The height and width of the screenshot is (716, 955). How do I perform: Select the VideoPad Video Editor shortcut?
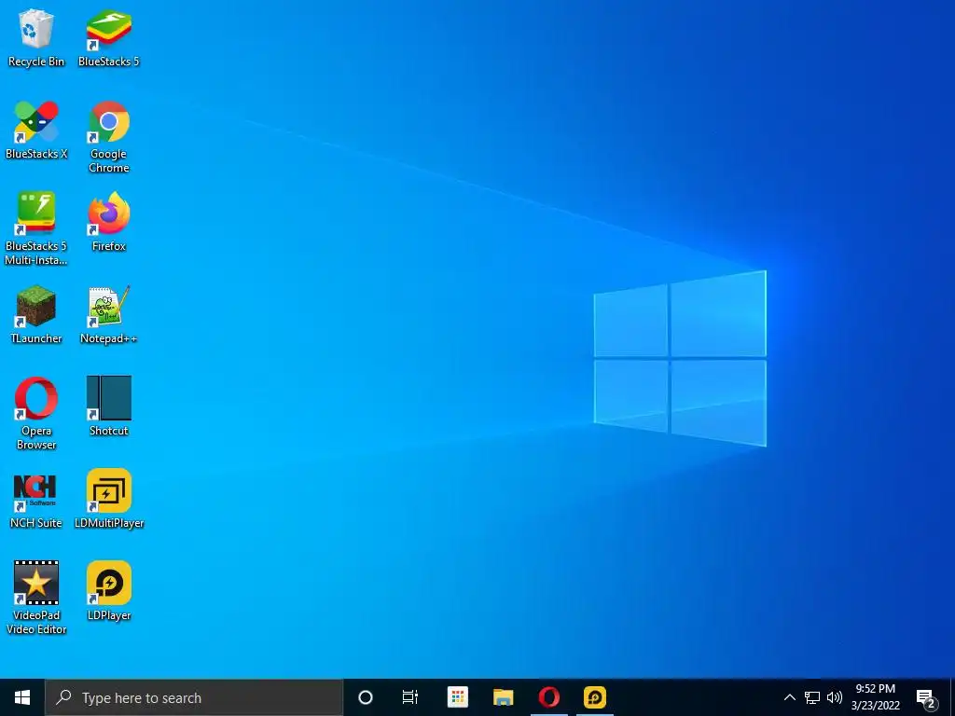[36, 599]
